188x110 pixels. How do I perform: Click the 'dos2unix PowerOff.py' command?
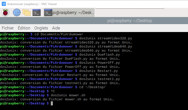[100, 63]
